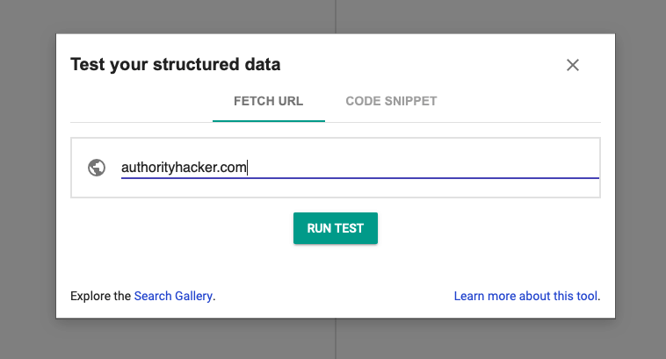Click the 'authorityhacker.com' text in the field
Image resolution: width=666 pixels, height=359 pixels.
click(x=184, y=168)
